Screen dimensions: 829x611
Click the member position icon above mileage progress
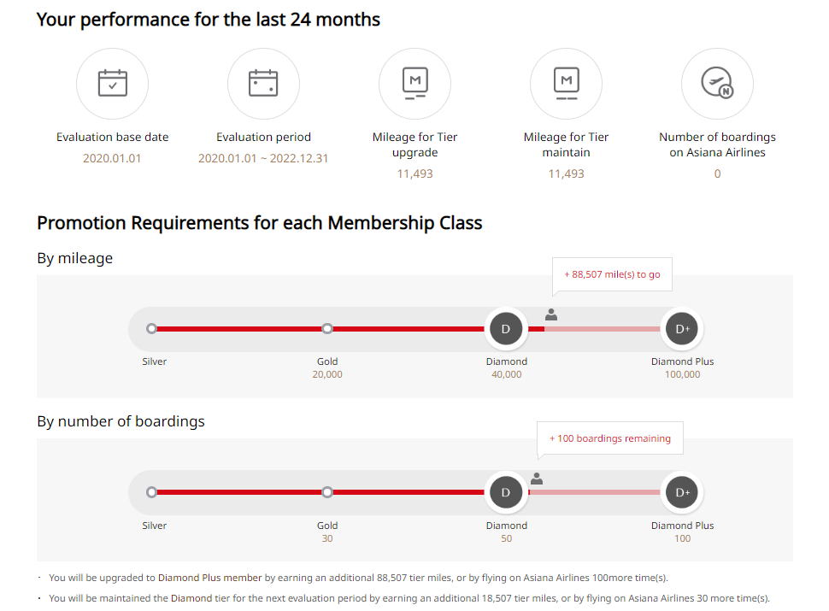[x=551, y=314]
